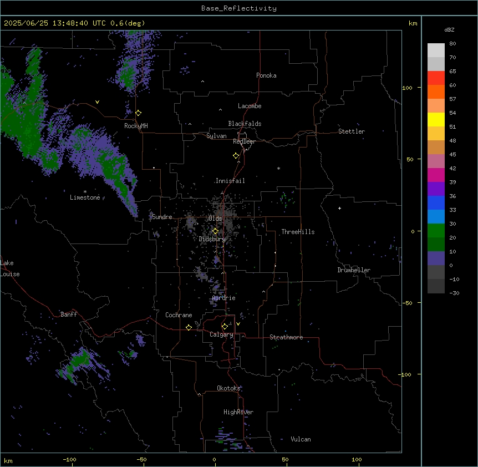The width and height of the screenshot is (478, 467).
Task: Pick the red legend swatch between 65 and 60
Action: (x=436, y=78)
